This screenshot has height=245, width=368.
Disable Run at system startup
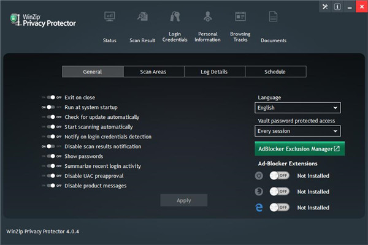pos(52,107)
